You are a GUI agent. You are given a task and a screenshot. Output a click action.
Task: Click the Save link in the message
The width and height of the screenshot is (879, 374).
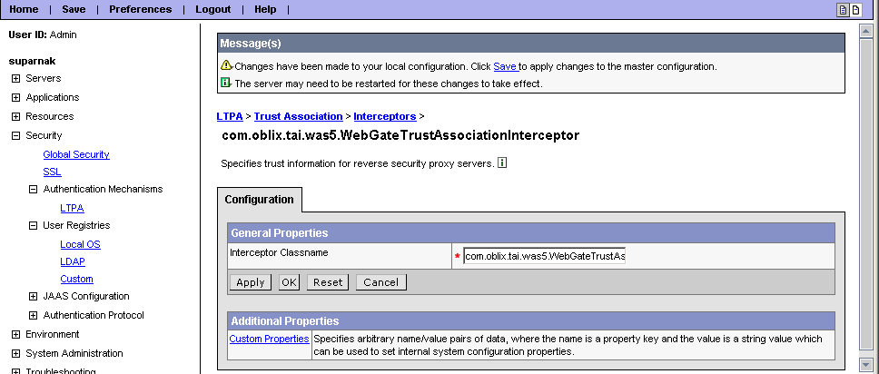(505, 66)
